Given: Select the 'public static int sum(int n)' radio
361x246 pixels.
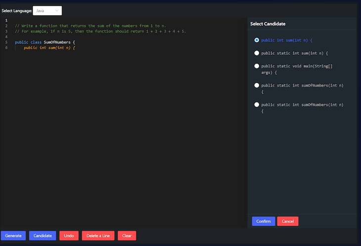Looking at the screenshot, I should point(257,53).
